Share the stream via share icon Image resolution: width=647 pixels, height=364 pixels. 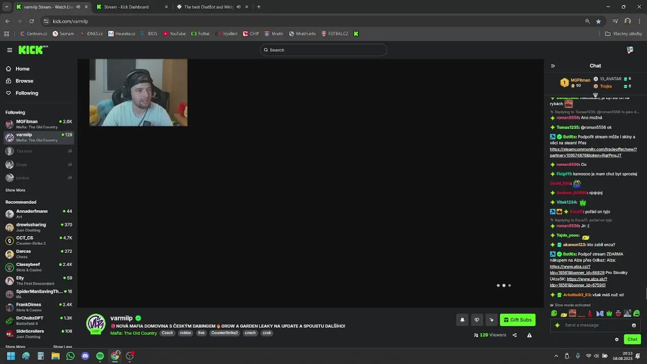[515, 335]
